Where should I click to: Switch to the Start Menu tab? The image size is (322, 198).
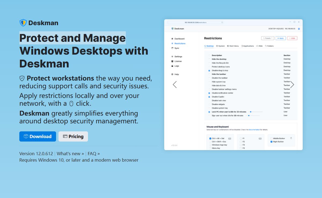click(x=233, y=46)
